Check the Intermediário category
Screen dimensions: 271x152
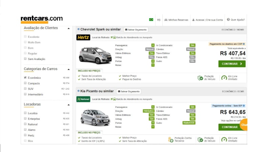[x=25, y=94]
